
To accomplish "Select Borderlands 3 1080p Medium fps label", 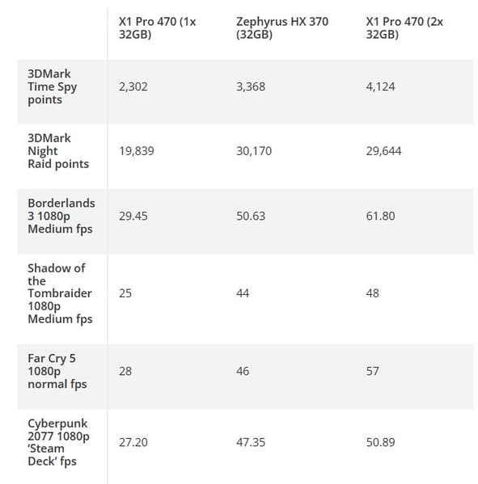I will click(61, 216).
